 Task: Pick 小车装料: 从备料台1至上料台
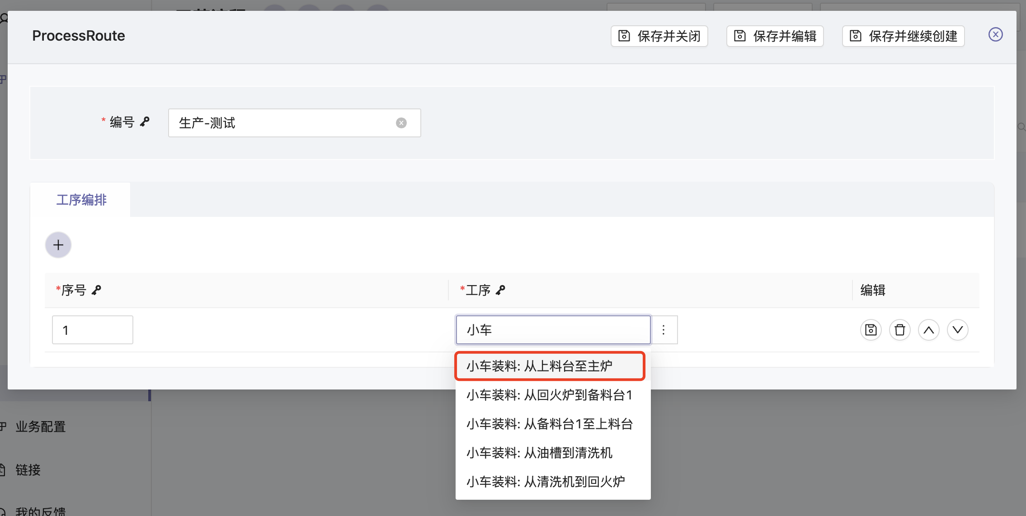point(550,424)
